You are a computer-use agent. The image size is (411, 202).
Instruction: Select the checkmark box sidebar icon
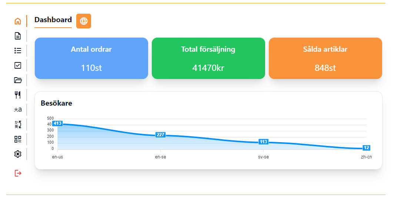[18, 65]
